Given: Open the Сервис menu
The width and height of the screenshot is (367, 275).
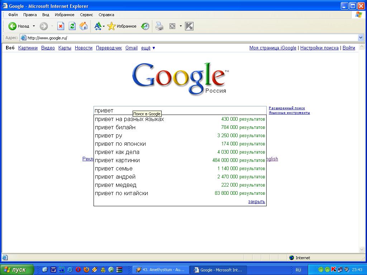Looking at the screenshot, I should tap(86, 15).
